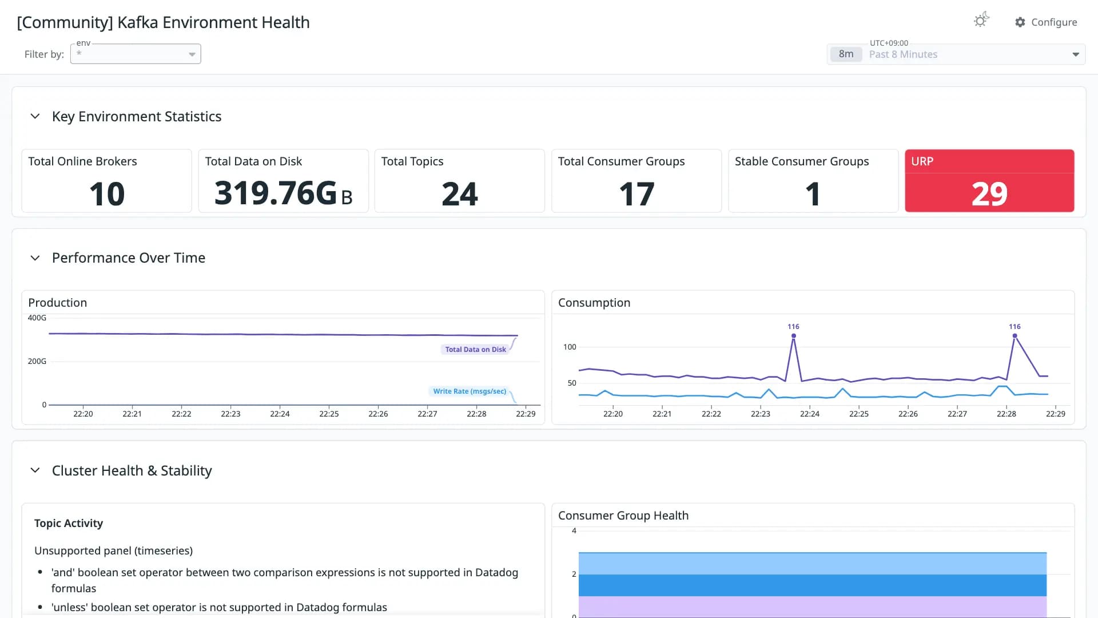Open the Configure settings
Image resolution: width=1098 pixels, height=618 pixels.
click(x=1046, y=22)
